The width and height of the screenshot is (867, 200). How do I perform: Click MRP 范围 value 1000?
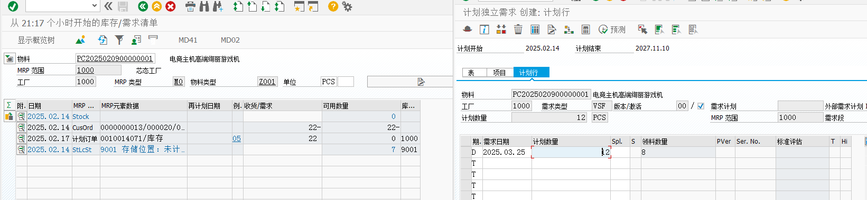click(98, 70)
